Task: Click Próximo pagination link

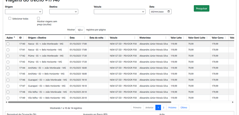Action: (x=172, y=108)
